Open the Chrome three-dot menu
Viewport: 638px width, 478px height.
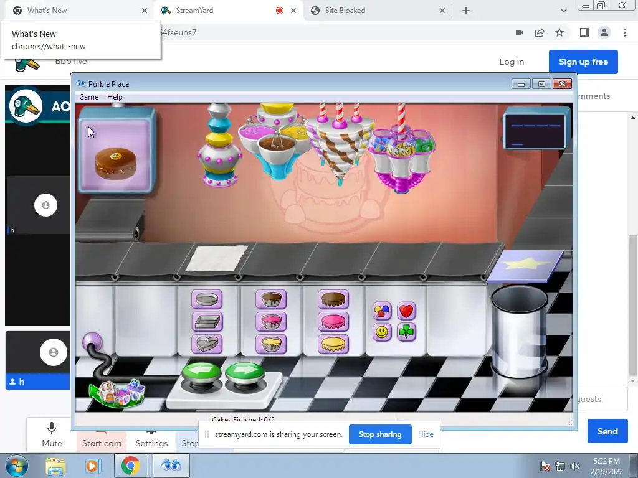(624, 32)
